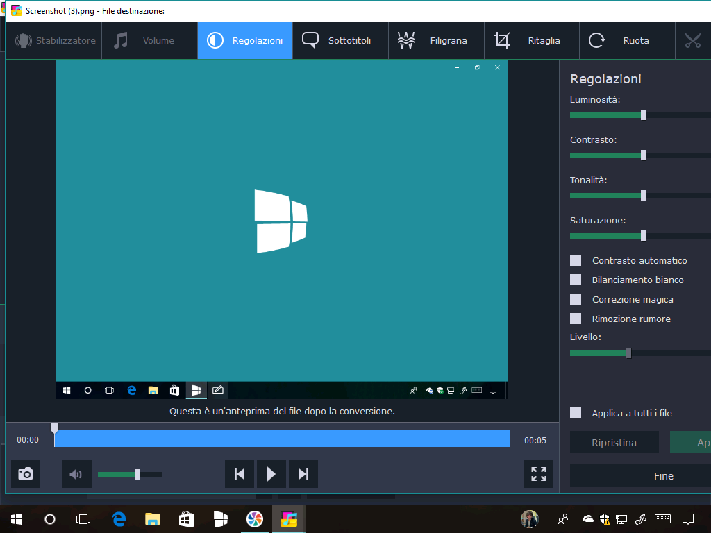This screenshot has height=533, width=711.
Task: Click the green apply button beside Ripristina
Action: tap(691, 442)
